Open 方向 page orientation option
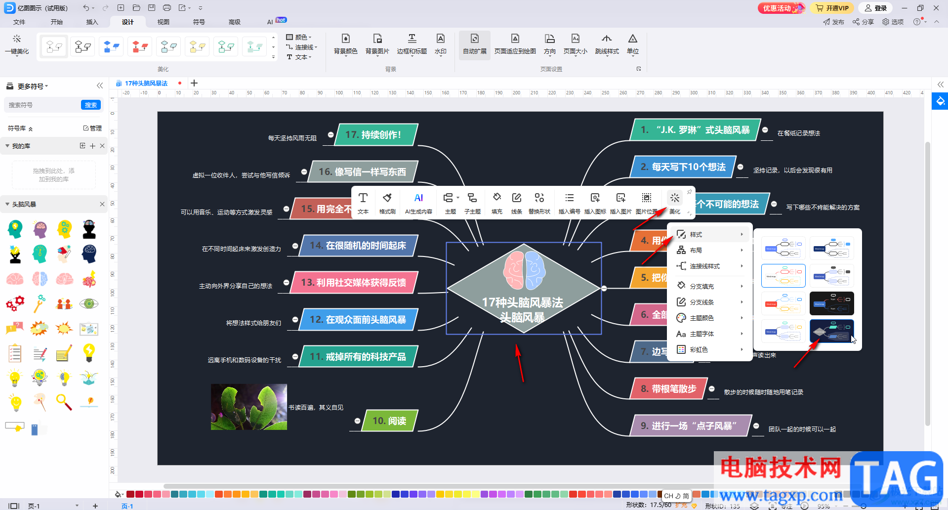 [x=549, y=44]
